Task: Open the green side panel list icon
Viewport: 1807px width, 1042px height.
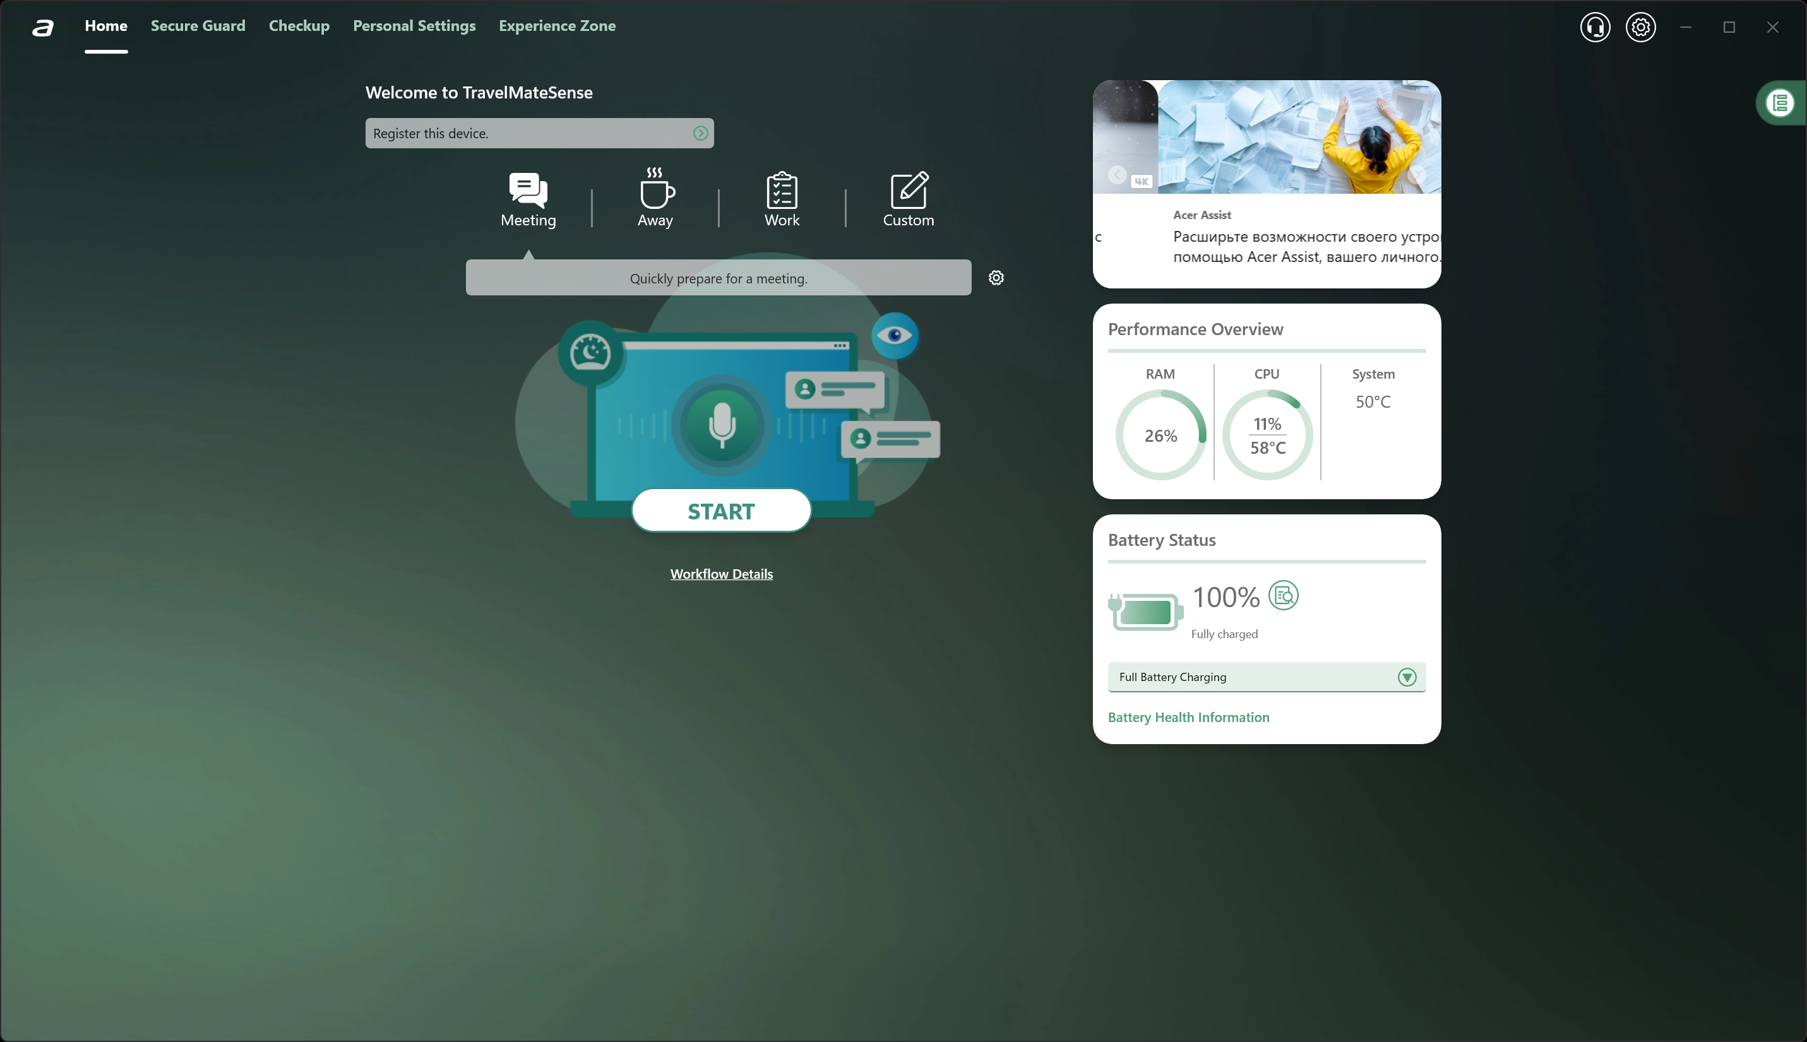Action: coord(1780,104)
